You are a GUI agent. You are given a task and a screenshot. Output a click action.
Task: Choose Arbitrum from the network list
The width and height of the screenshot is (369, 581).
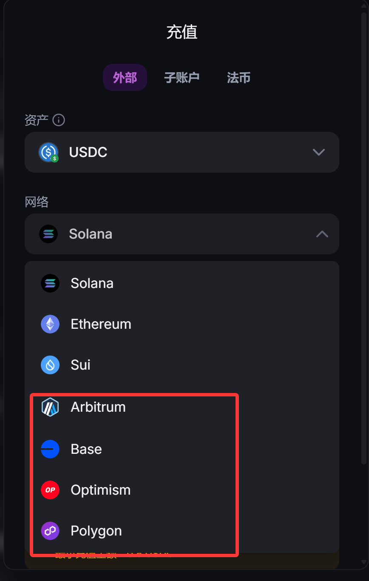coord(98,407)
